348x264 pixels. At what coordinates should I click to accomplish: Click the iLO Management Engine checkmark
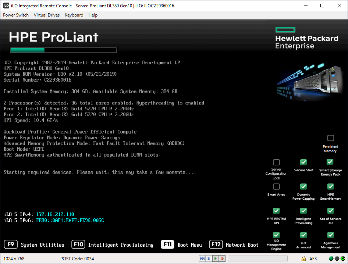coord(276,235)
